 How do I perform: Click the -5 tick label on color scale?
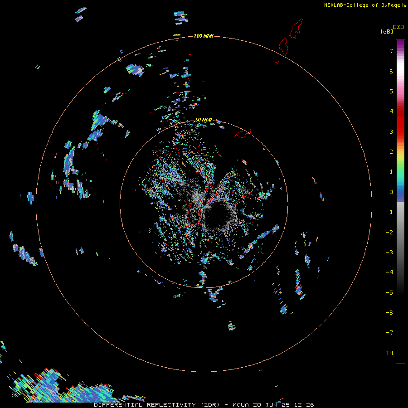point(389,293)
